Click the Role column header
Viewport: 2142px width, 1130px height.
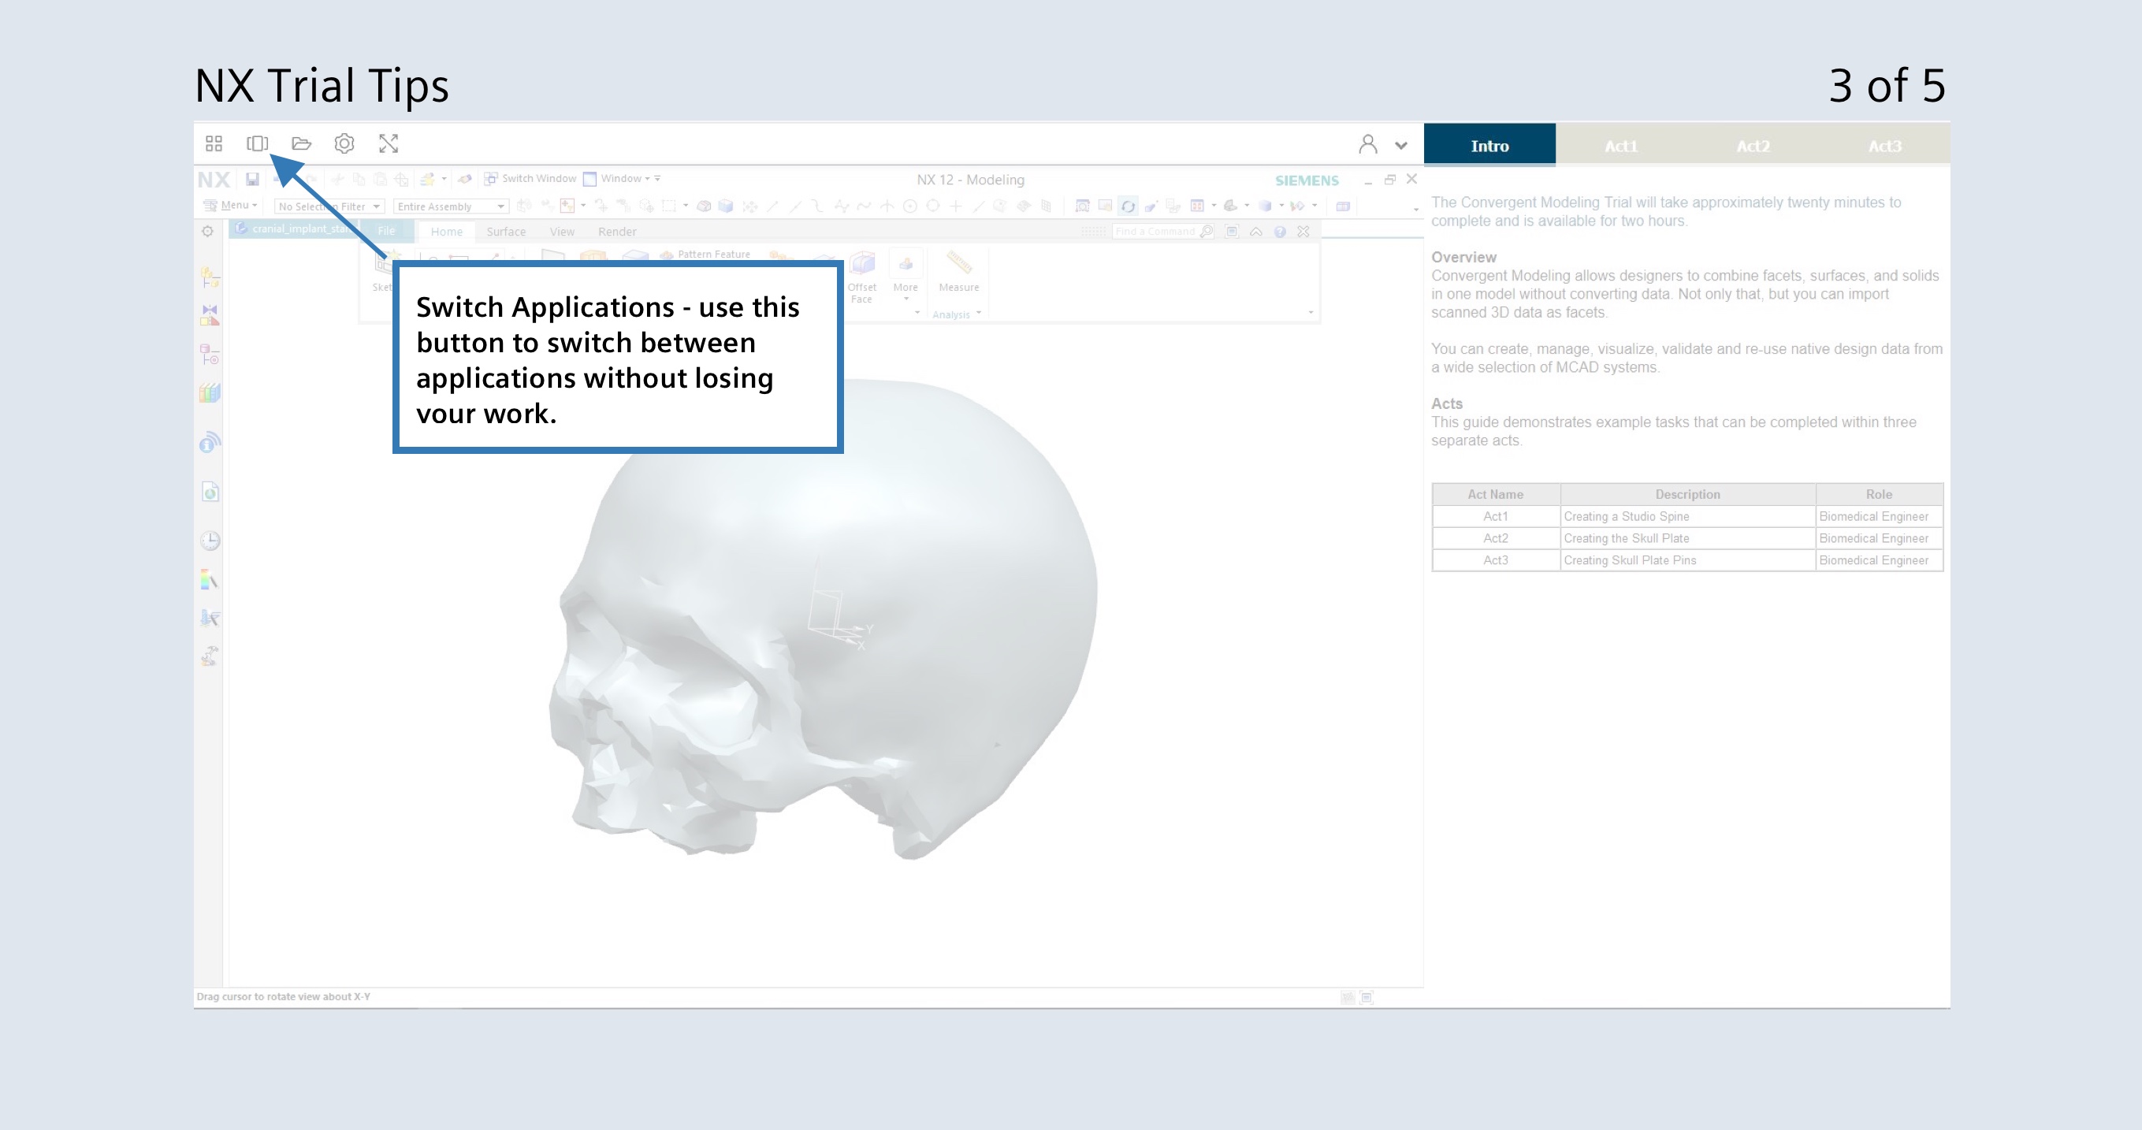tap(1879, 494)
